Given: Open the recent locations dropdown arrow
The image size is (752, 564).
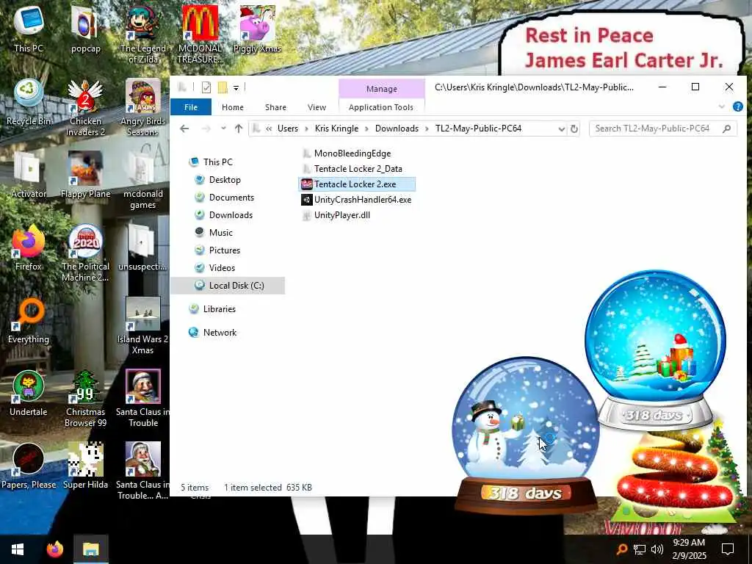Looking at the screenshot, I should point(223,129).
